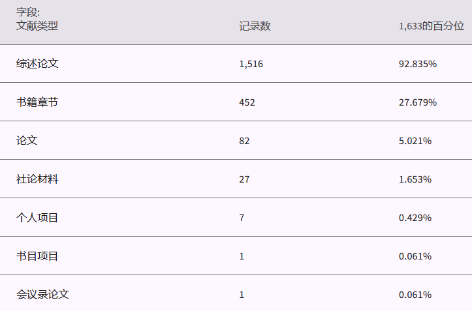Click the record count 82
Image resolution: width=472 pixels, height=311 pixels.
click(x=244, y=141)
